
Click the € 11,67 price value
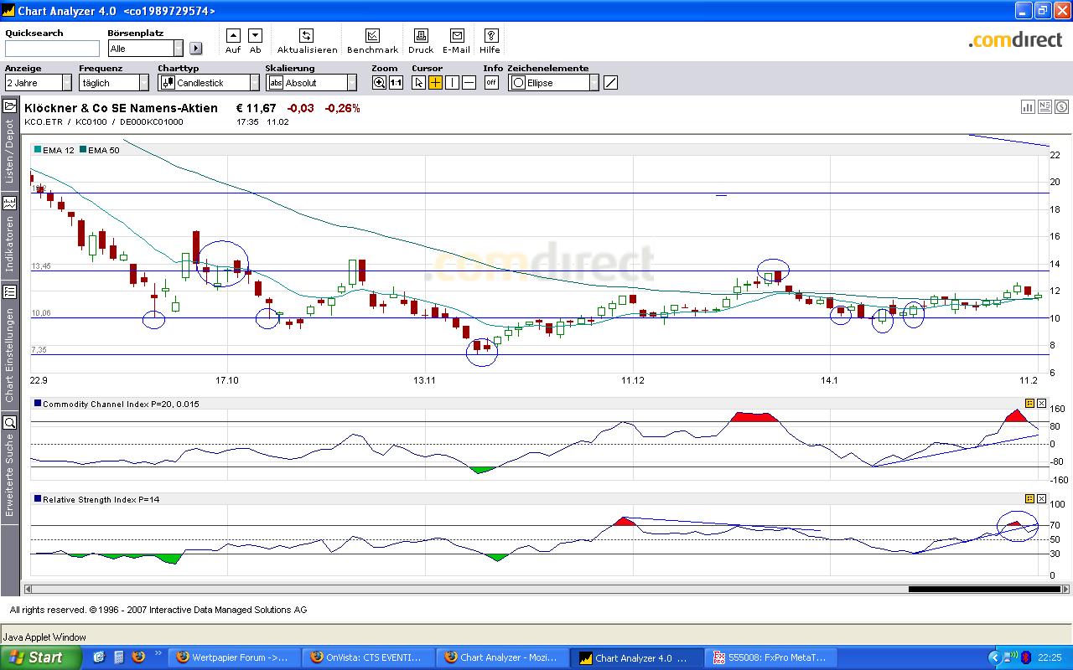tap(256, 108)
